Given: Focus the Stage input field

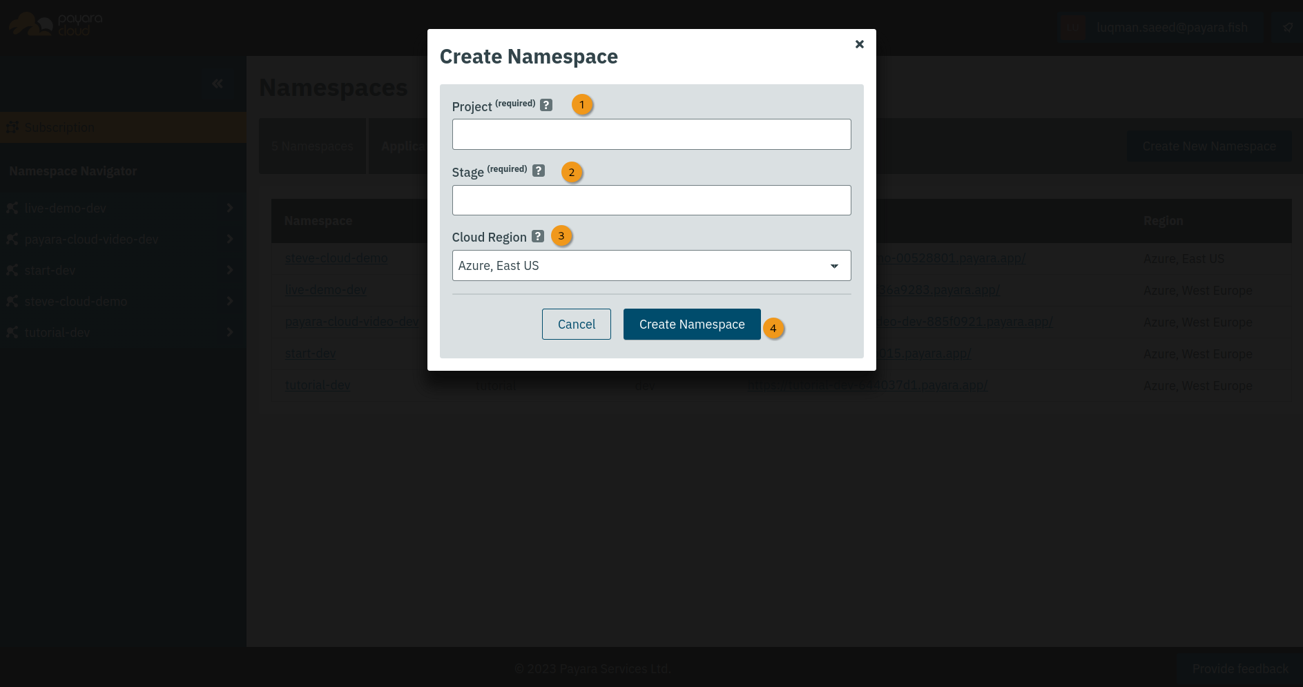Looking at the screenshot, I should click(x=650, y=200).
